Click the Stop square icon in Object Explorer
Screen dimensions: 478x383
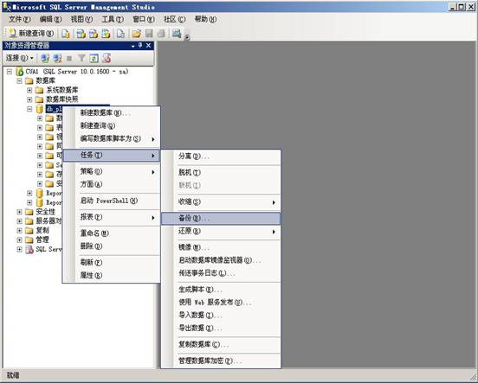[69, 58]
